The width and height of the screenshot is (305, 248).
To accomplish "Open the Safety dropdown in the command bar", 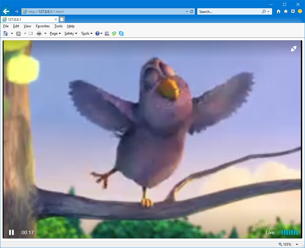I will point(71,33).
